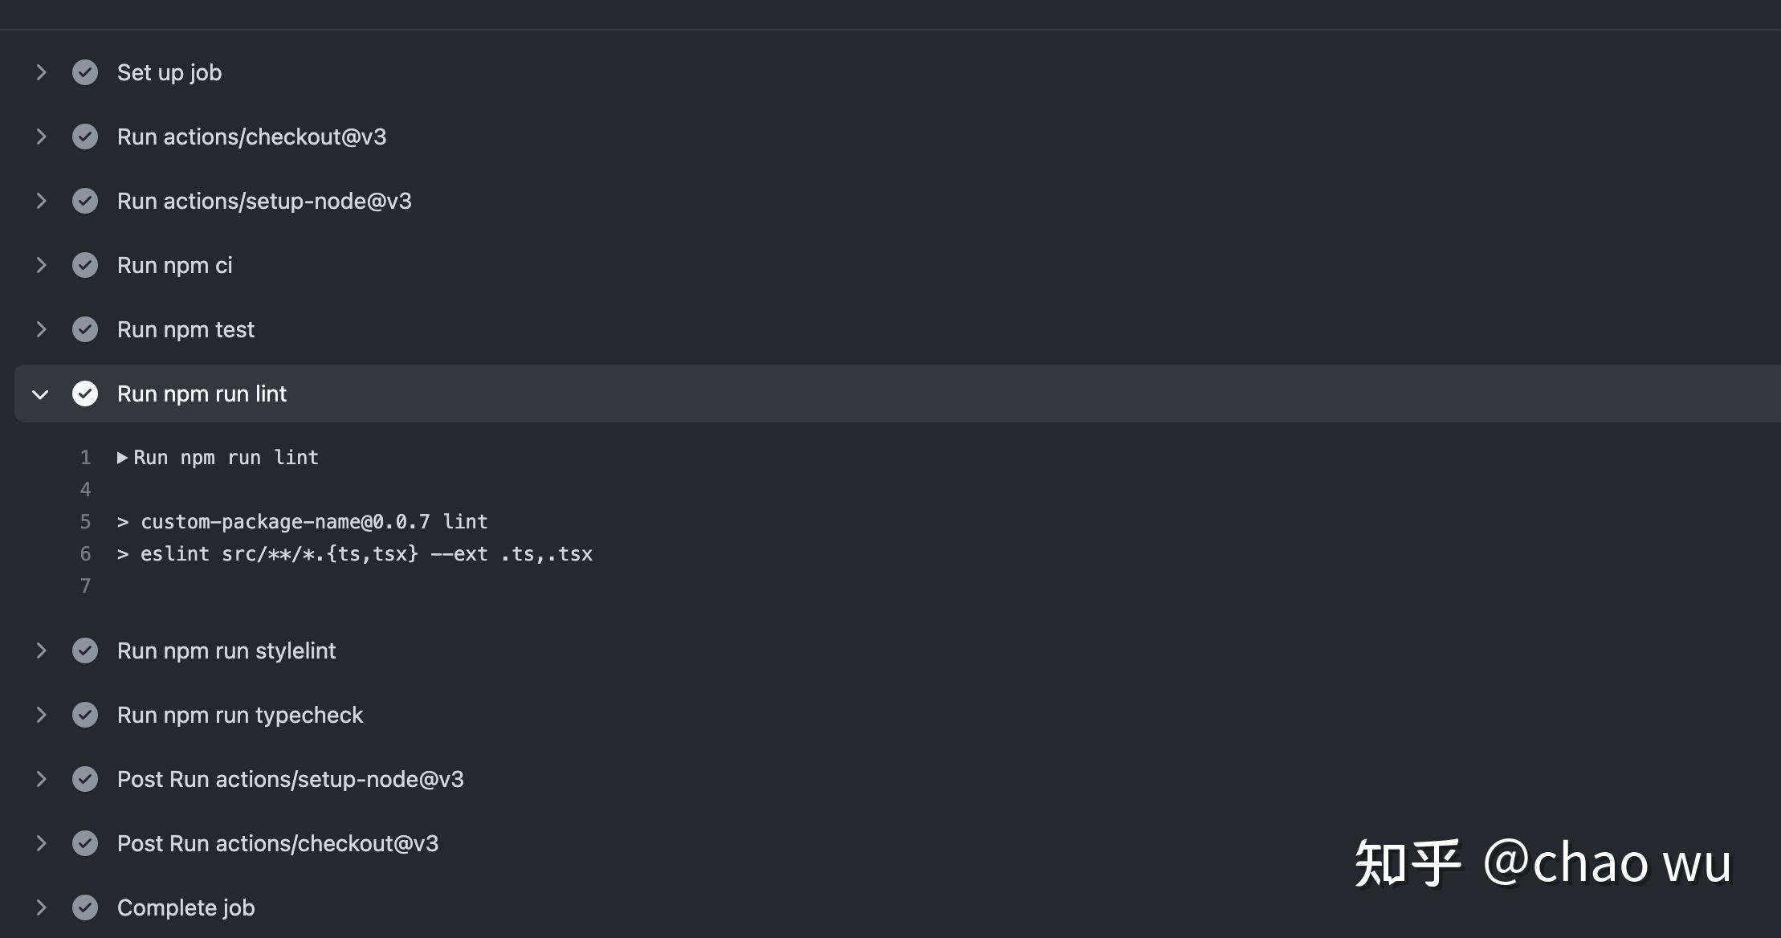Click the checkmark icon next to Run npm test
This screenshot has height=938, width=1781.
coord(85,329)
